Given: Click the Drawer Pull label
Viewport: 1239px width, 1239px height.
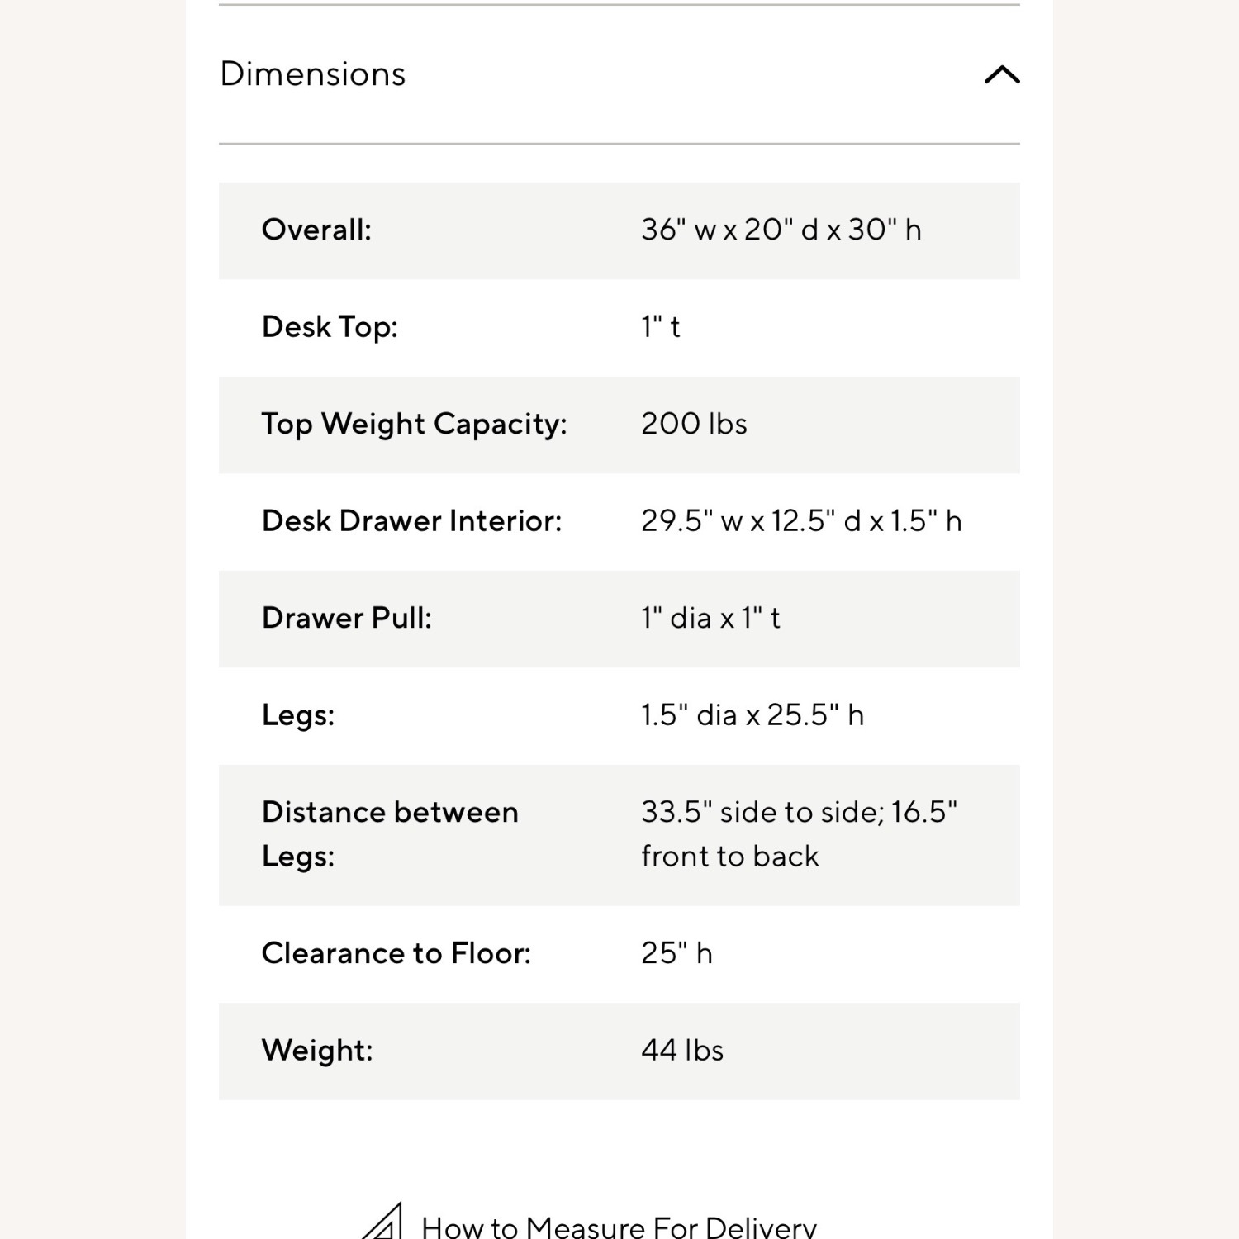Looking at the screenshot, I should [x=347, y=618].
